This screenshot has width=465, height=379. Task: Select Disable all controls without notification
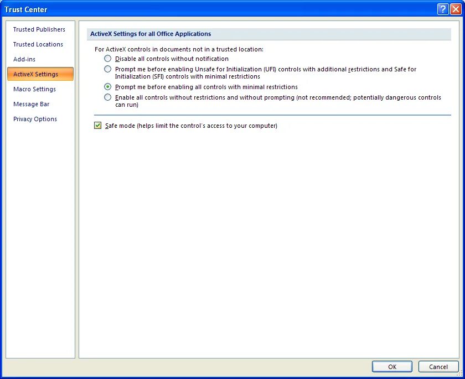coord(107,59)
